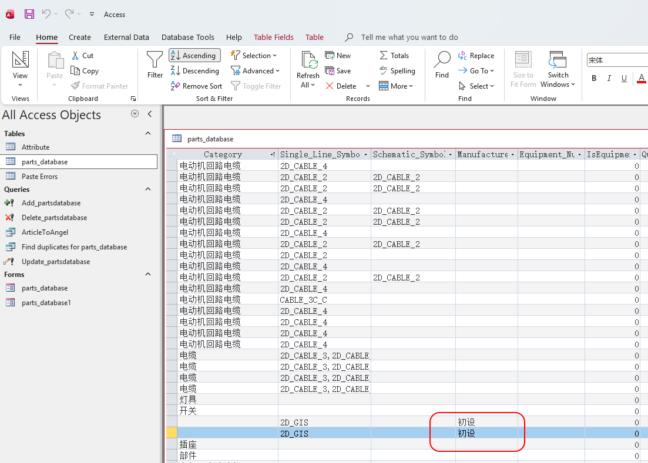Toggle bold formatting
The height and width of the screenshot is (463, 648).
tap(594, 79)
